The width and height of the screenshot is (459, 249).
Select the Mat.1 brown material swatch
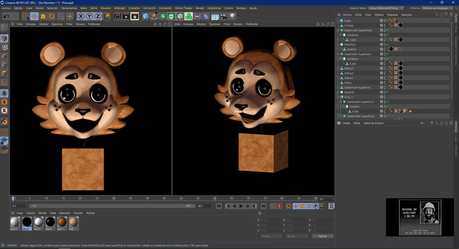point(61,222)
